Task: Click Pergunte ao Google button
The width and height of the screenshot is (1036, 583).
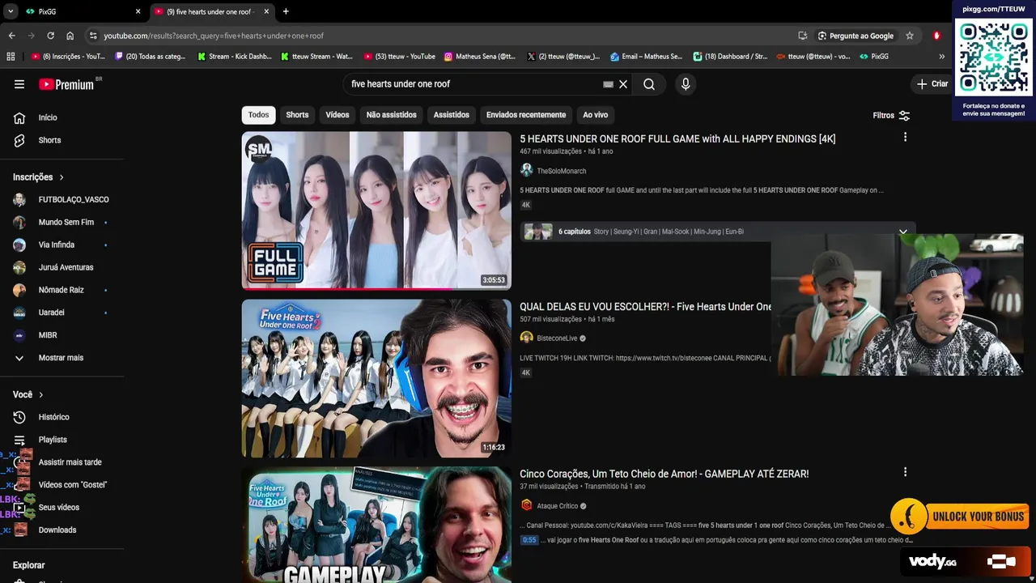Action: 856,36
